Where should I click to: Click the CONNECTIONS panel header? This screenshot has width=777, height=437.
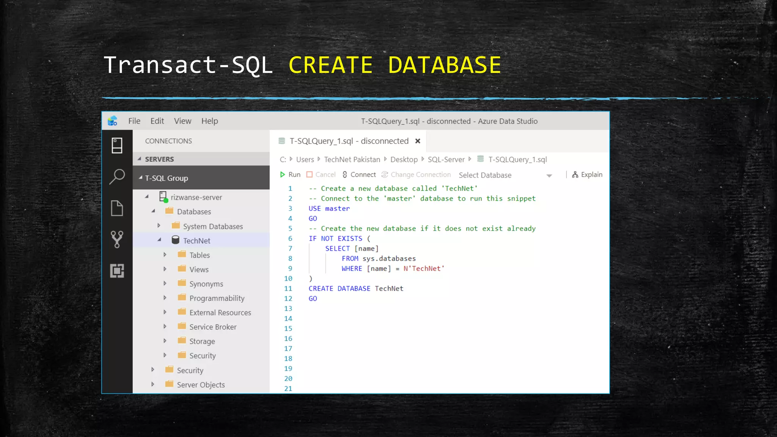tap(168, 141)
